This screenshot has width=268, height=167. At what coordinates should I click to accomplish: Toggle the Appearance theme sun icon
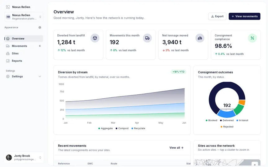tap(40, 28)
